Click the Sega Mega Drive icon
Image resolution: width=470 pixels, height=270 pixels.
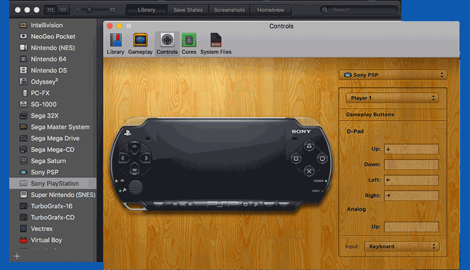coord(23,138)
